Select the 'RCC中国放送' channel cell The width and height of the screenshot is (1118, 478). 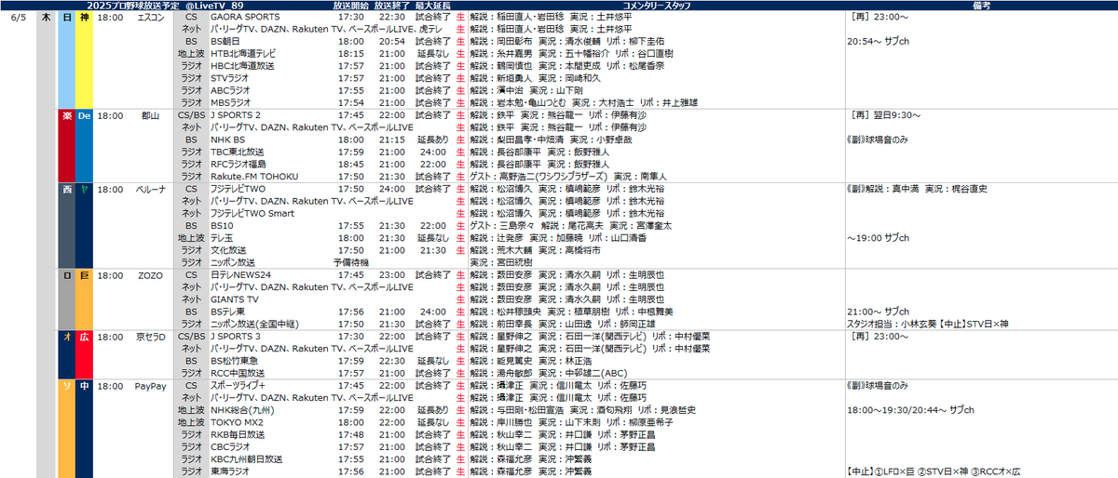pyautogui.click(x=238, y=372)
